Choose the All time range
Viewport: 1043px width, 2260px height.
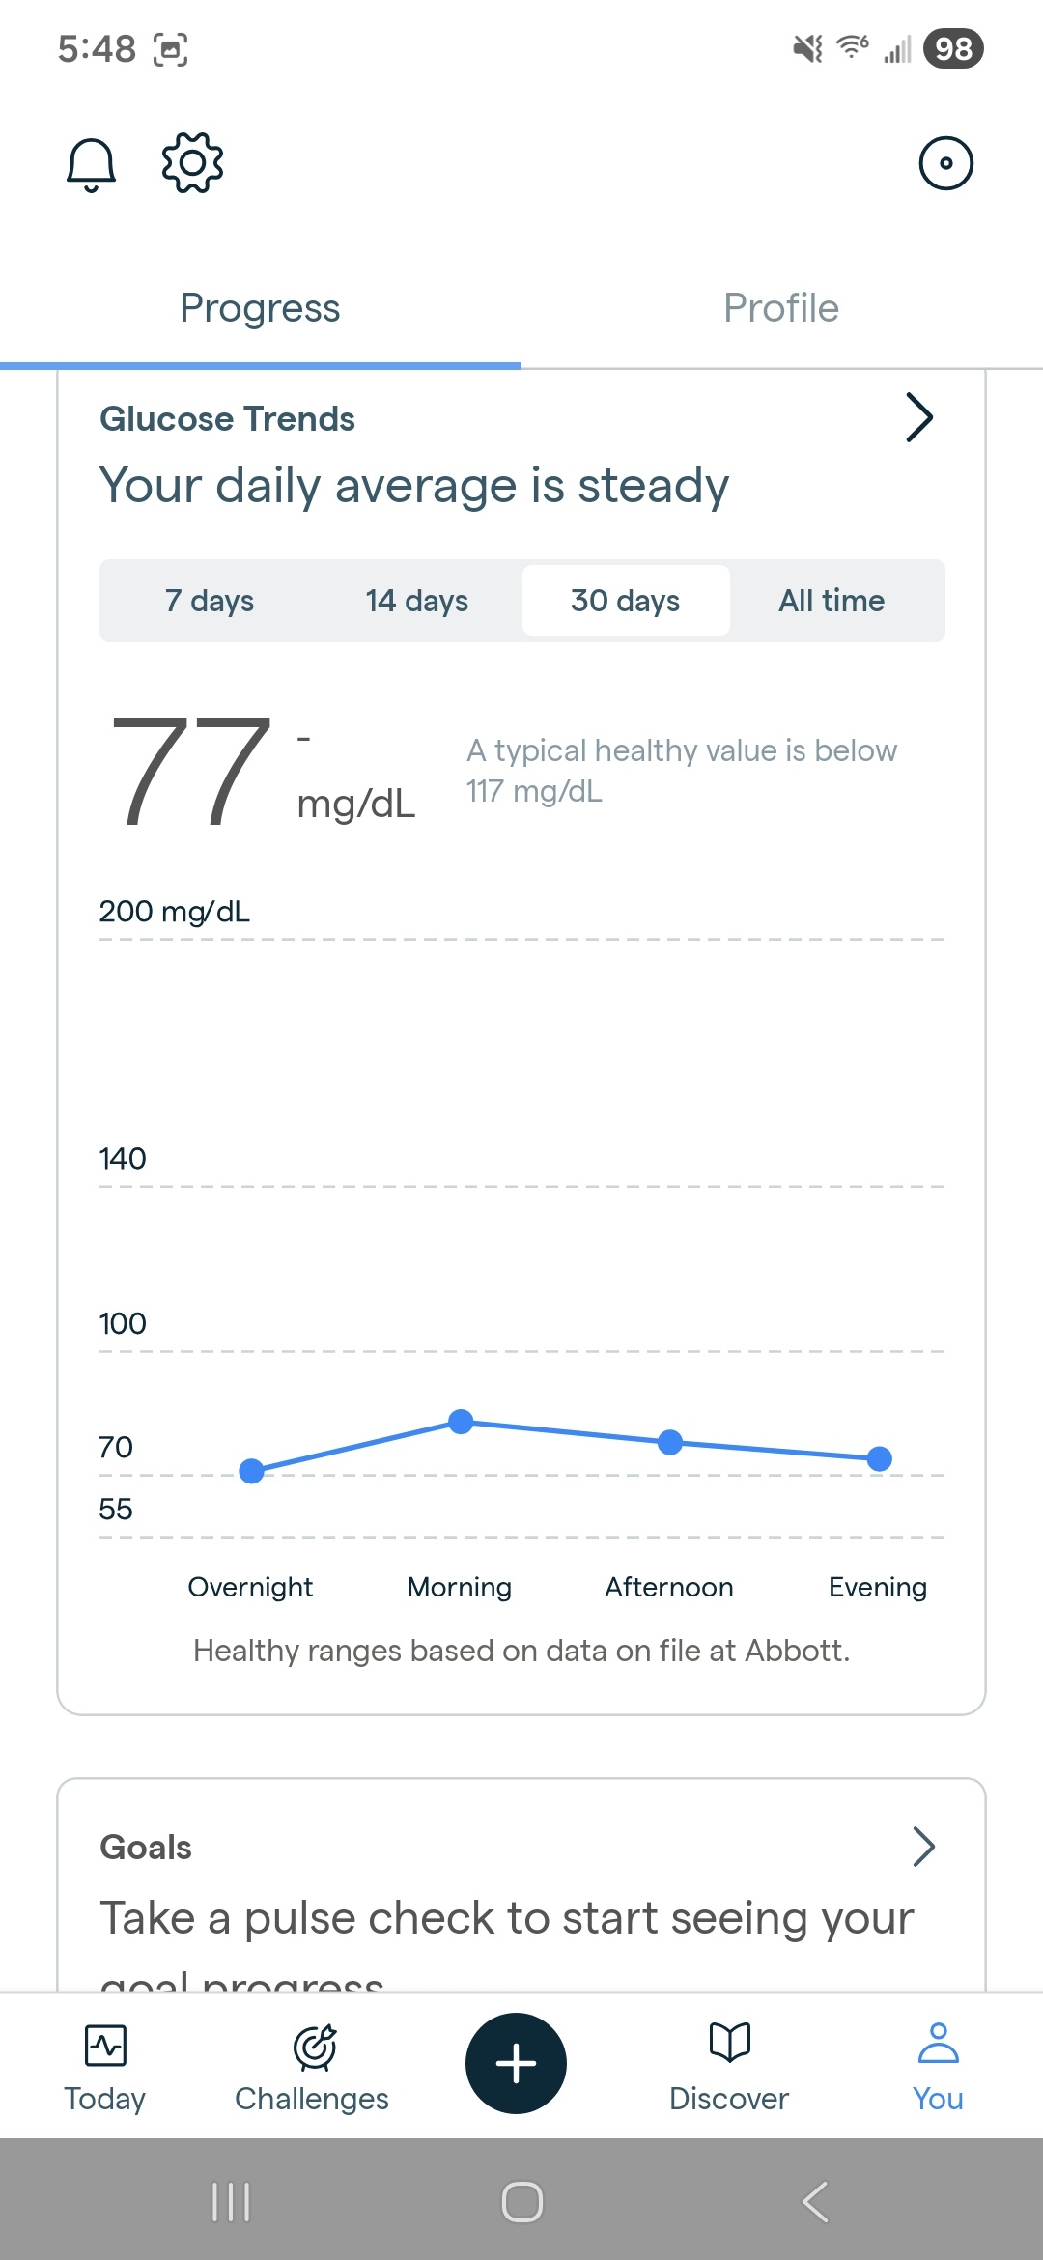pos(832,601)
